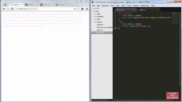Click the lorem ipsum paragraph in browser
Viewport: 182px width, 102px height.
click(x=45, y=20)
